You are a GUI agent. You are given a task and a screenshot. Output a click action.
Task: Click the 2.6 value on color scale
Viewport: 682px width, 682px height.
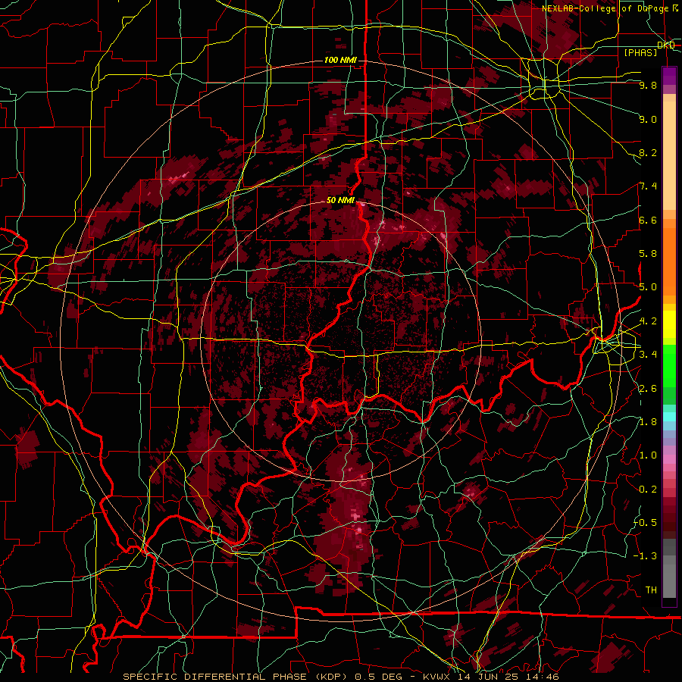pyautogui.click(x=648, y=389)
